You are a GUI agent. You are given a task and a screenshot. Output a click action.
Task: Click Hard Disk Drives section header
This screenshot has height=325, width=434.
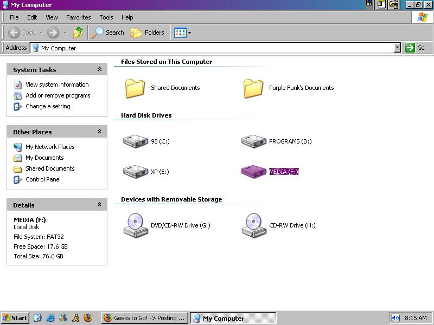tap(146, 115)
